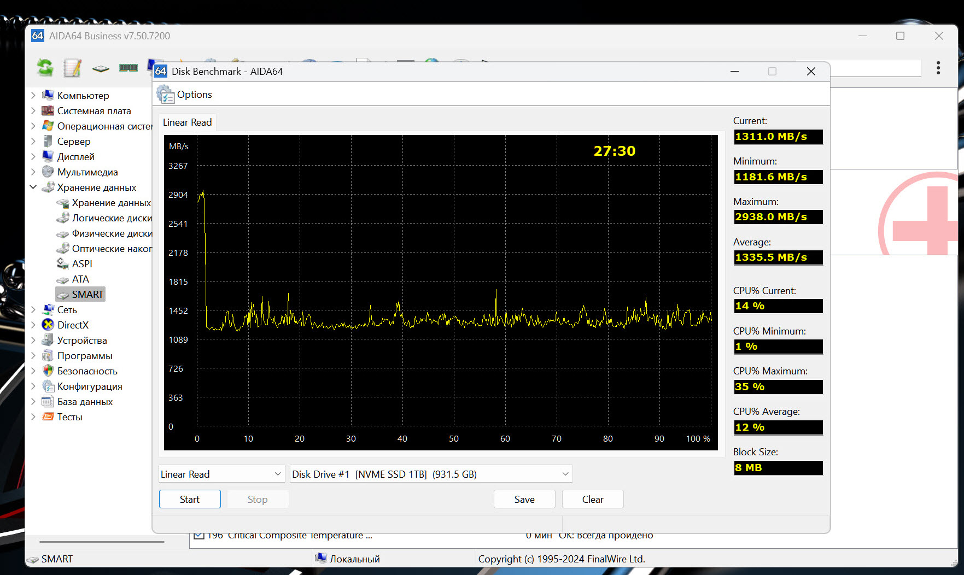
Task: Select the Сервер tree icon
Action: (x=48, y=141)
